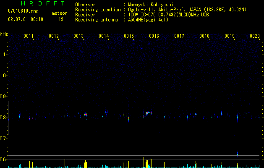
Task: Click the 0812 time marker
Action: 54,36
